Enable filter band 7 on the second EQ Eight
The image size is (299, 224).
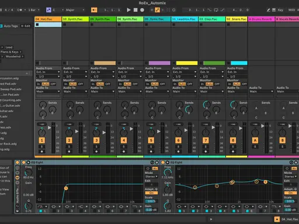tap(260, 211)
